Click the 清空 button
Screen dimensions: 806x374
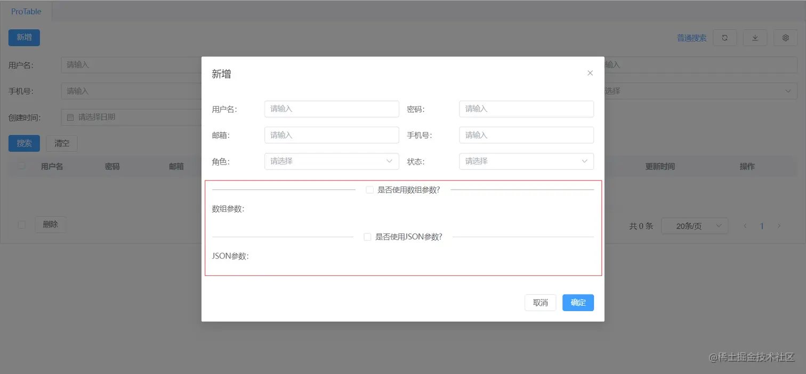(x=62, y=143)
